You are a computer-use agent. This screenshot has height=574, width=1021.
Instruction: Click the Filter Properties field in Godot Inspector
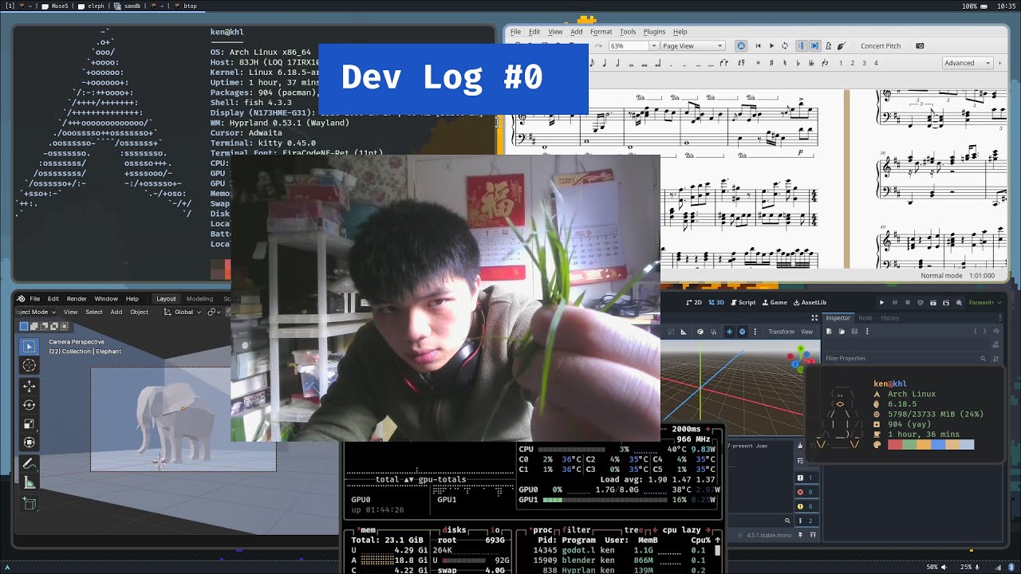tap(905, 358)
